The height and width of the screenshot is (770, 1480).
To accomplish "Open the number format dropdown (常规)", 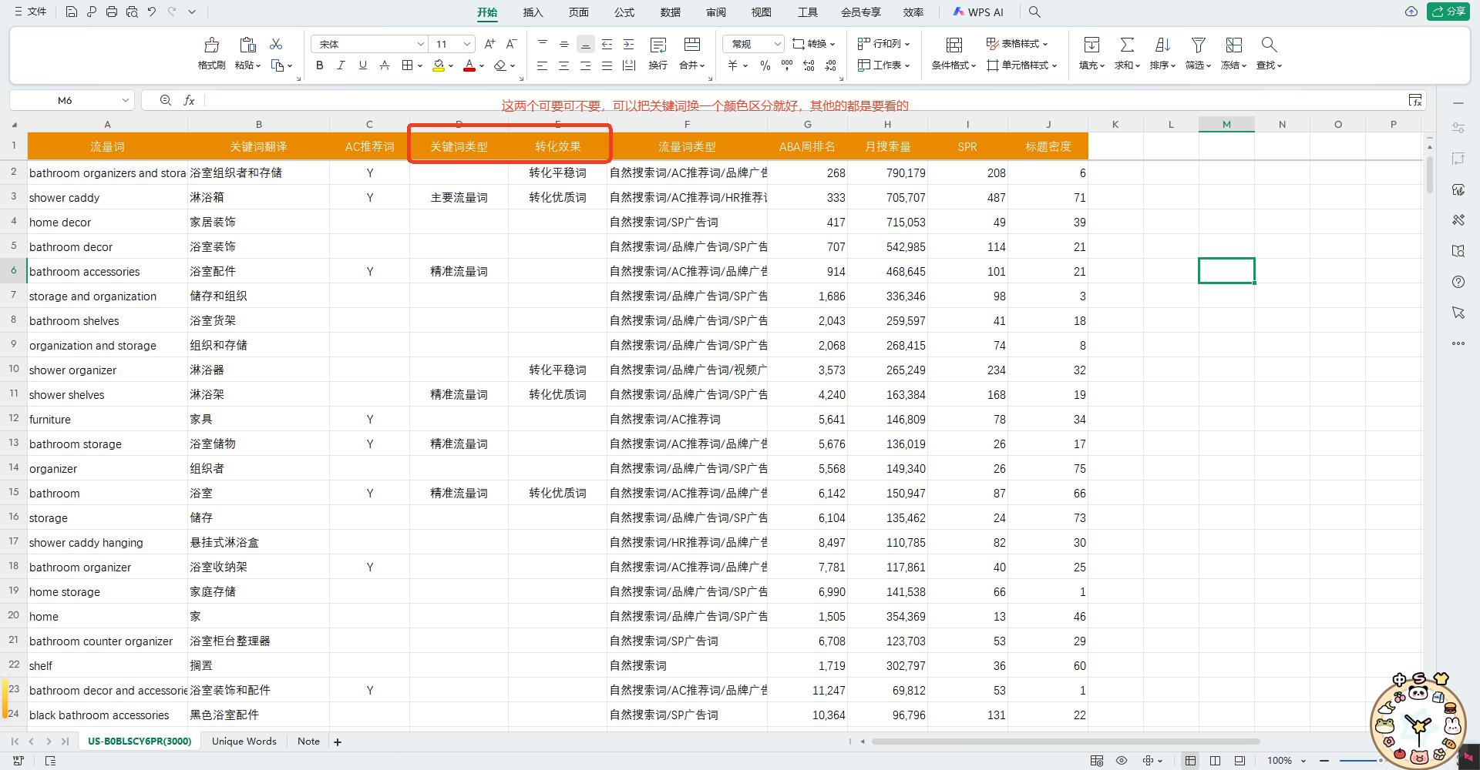I will click(x=777, y=44).
